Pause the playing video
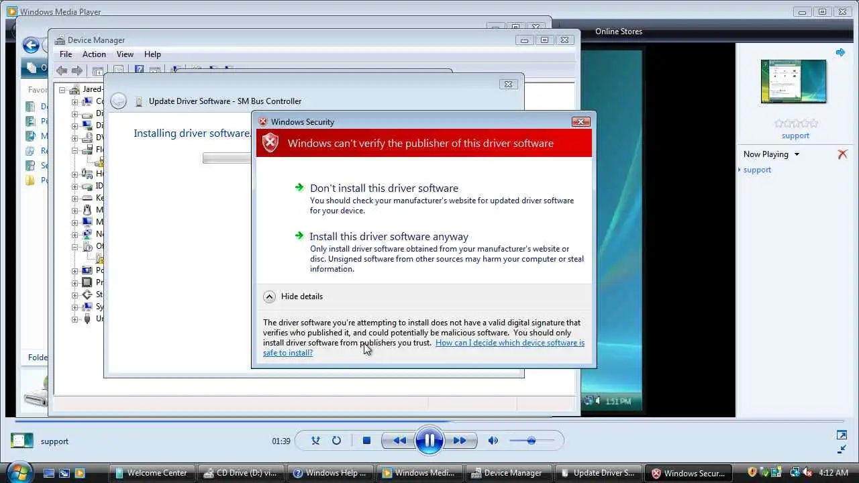This screenshot has width=859, height=483. point(429,441)
